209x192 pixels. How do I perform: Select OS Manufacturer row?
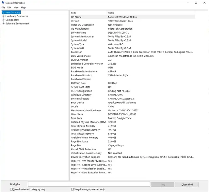tap(133, 29)
